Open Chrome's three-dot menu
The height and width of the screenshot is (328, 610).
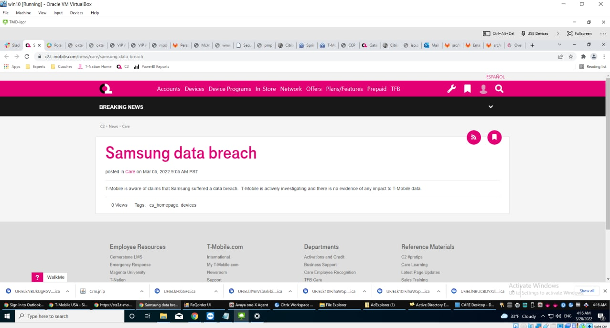tap(604, 56)
